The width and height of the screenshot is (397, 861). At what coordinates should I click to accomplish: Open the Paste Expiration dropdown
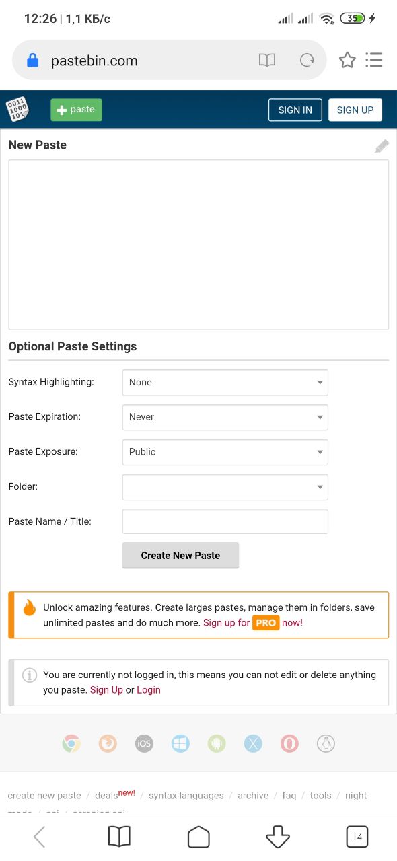point(225,417)
